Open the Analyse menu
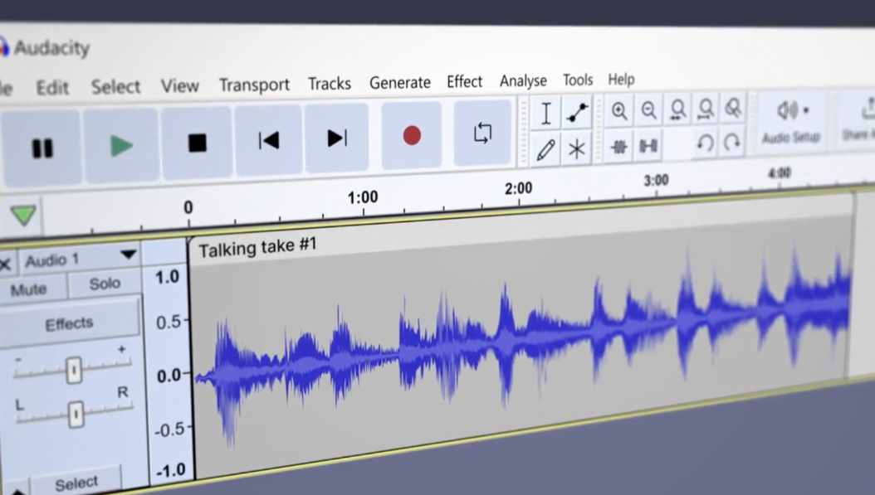Screen dimensions: 875x495 coord(523,80)
